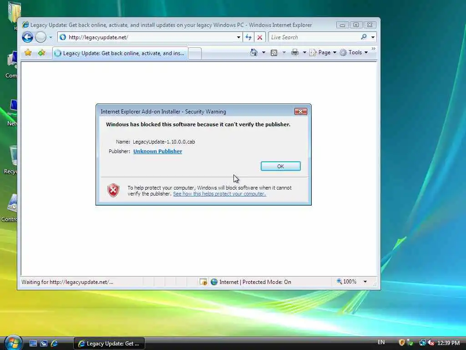
Task: Follow See how this helps protect link
Action: click(x=219, y=194)
